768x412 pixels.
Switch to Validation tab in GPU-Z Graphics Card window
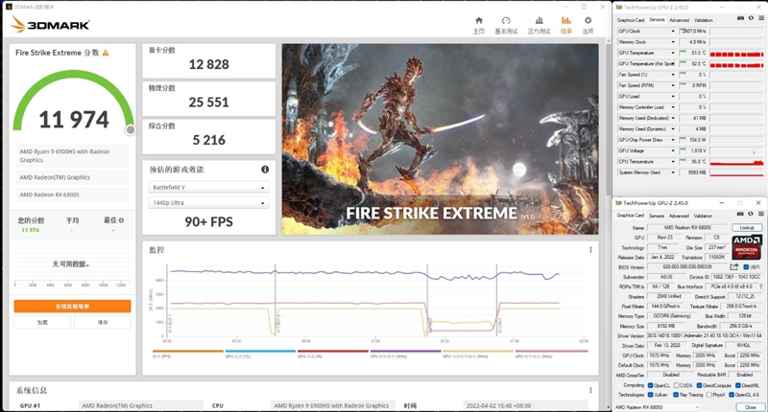tap(703, 216)
